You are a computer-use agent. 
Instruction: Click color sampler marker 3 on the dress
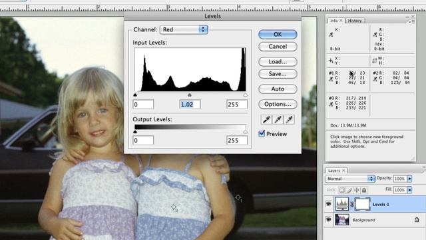pos(173,207)
